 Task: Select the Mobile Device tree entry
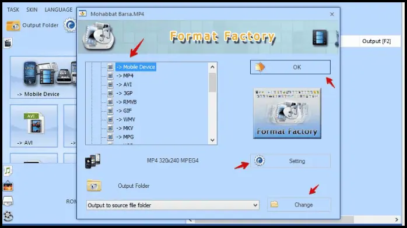tap(136, 67)
